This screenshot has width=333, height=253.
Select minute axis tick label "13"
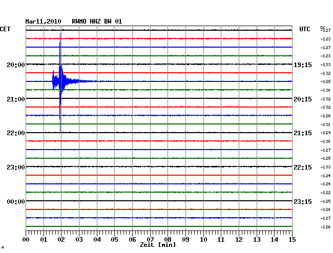257,240
